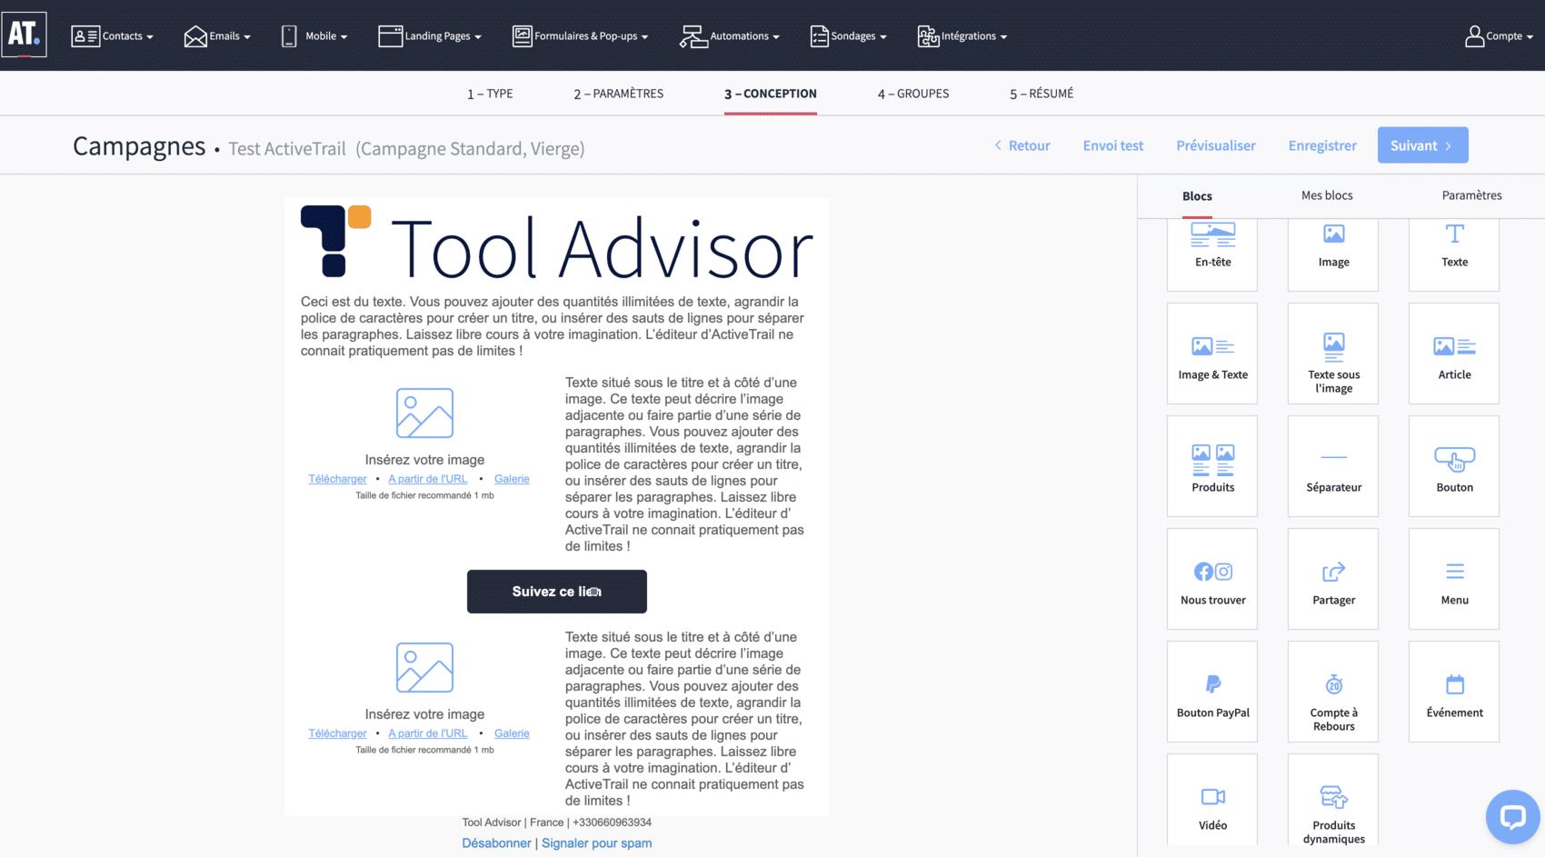Click footer text 'Tool Advisor | France | +330660963934'
The height and width of the screenshot is (857, 1545).
(557, 822)
